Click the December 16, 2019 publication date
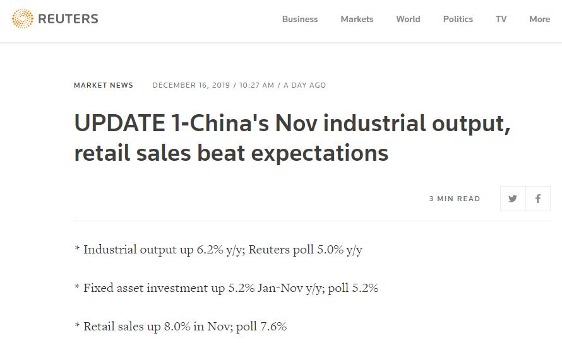This screenshot has width=562, height=343. [191, 85]
